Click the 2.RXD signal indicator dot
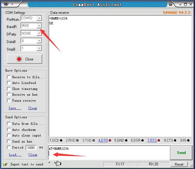Viewport: 195px width, 169px height. 77,140
